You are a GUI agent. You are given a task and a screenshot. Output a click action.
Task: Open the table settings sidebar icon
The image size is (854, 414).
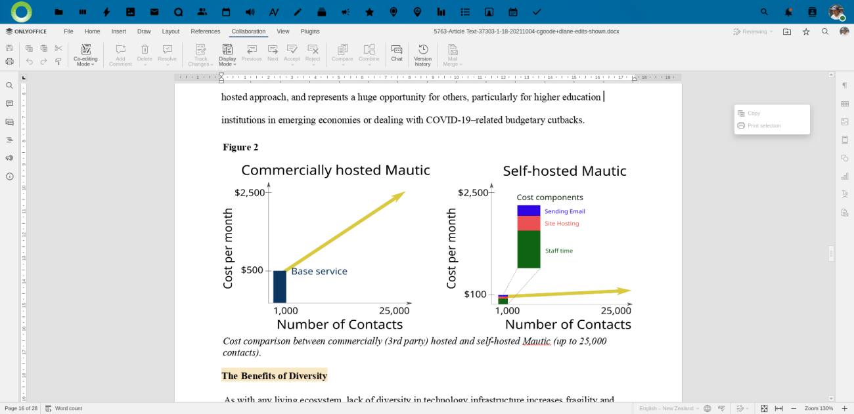pos(845,104)
